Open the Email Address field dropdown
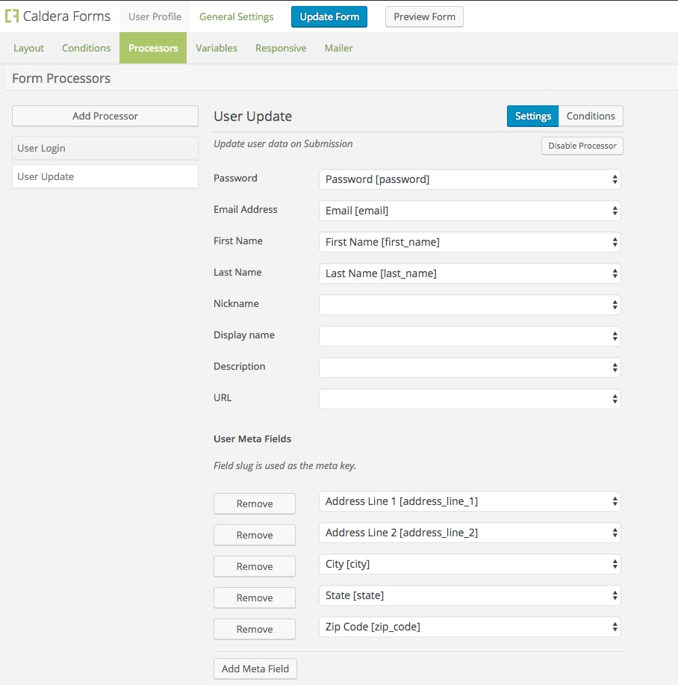The height and width of the screenshot is (685, 678). coord(470,211)
